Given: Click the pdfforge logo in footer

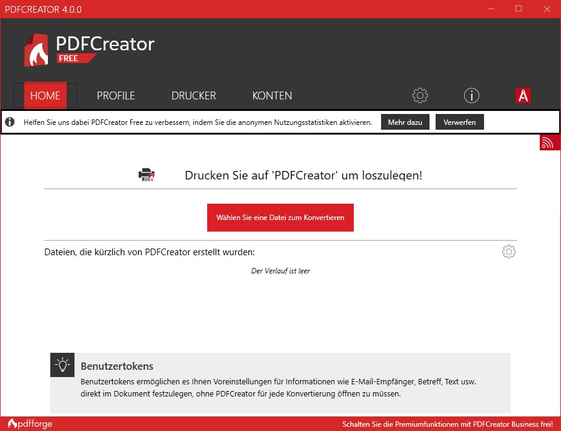Looking at the screenshot, I should click(x=30, y=424).
